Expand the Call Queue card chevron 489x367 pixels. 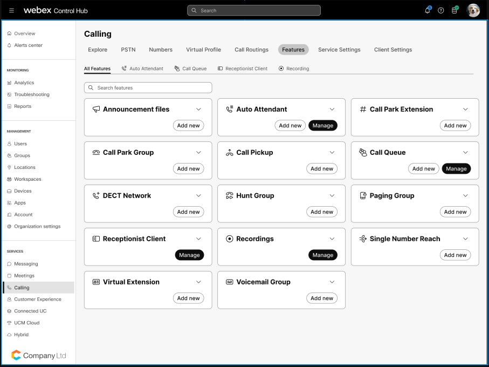(x=466, y=152)
